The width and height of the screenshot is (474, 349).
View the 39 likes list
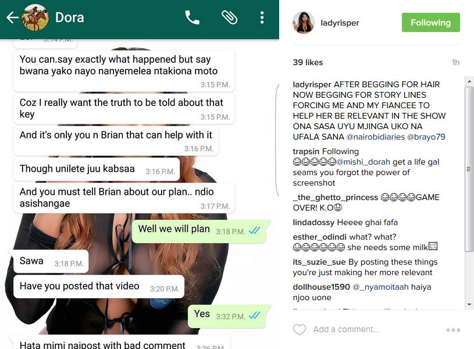pos(308,62)
